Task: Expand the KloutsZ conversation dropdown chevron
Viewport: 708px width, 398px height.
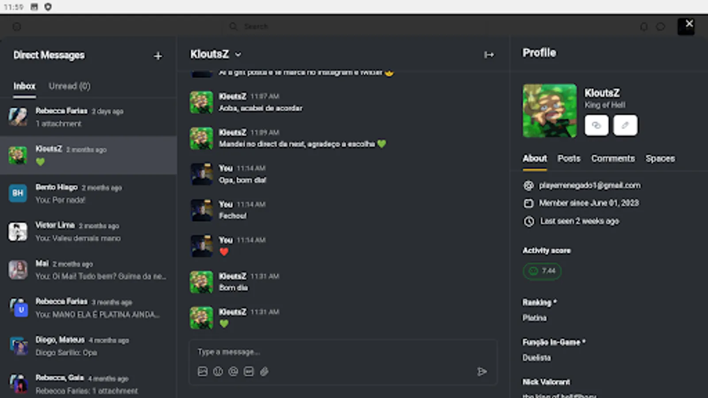Action: tap(238, 55)
